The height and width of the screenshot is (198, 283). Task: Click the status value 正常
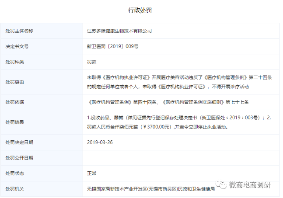click(92, 173)
